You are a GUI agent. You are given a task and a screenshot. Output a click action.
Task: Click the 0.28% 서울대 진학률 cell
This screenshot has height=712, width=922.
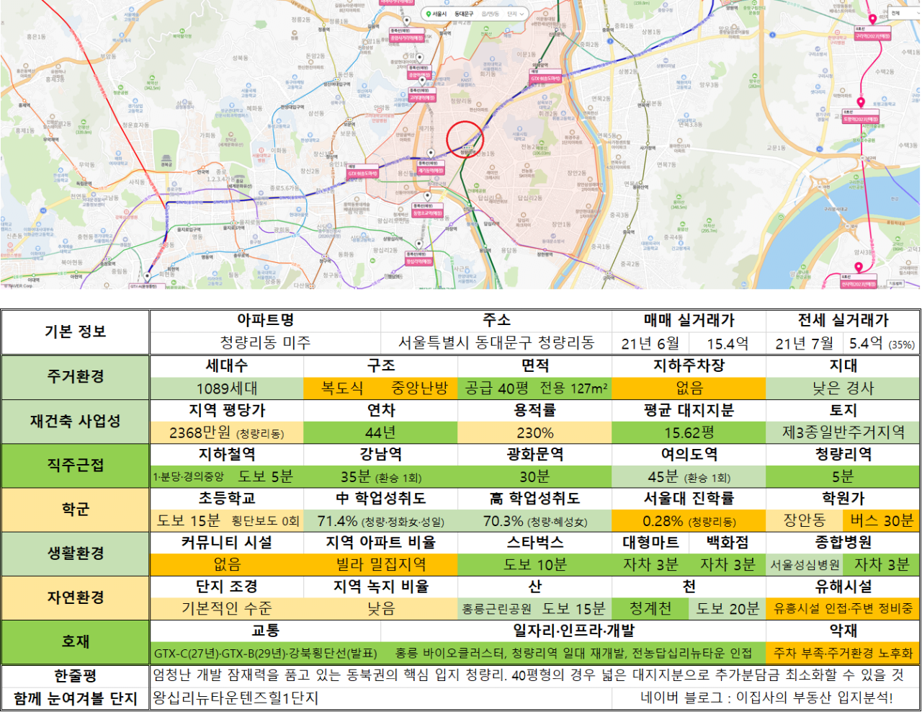689,521
